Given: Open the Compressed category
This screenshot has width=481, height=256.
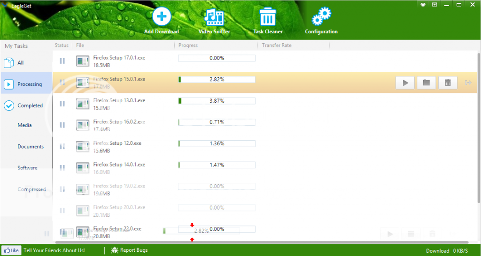Looking at the screenshot, I should tap(31, 189).
